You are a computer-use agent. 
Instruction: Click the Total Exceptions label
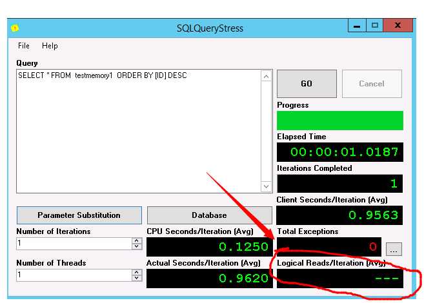(x=308, y=231)
